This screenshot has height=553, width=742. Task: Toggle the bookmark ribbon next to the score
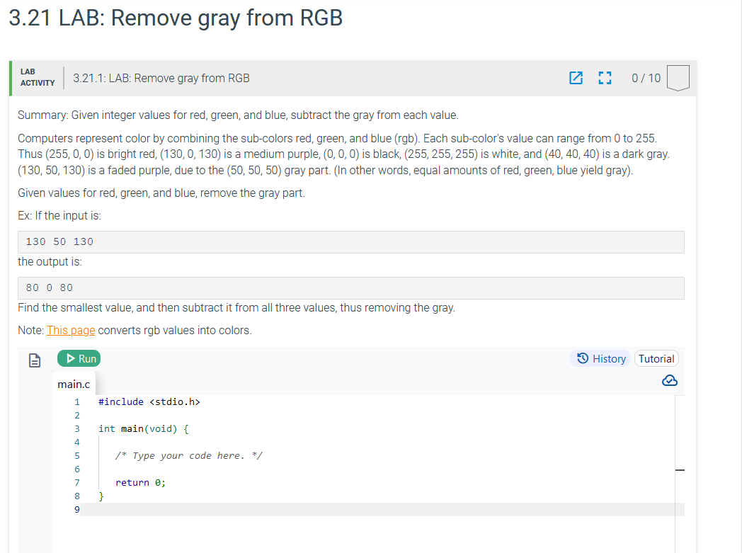coord(678,78)
